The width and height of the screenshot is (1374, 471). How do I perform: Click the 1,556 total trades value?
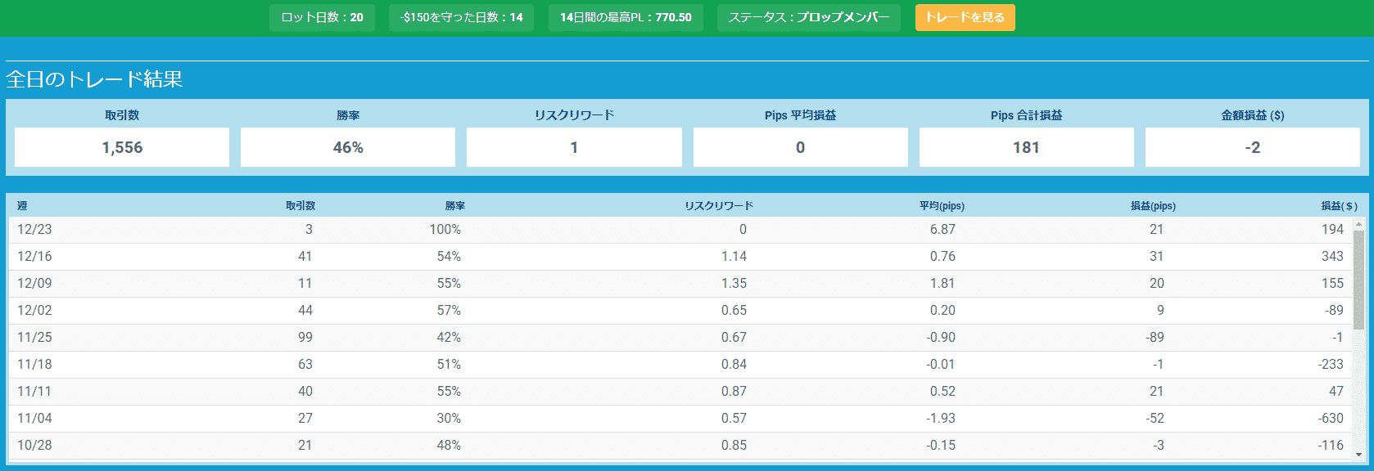[x=122, y=147]
